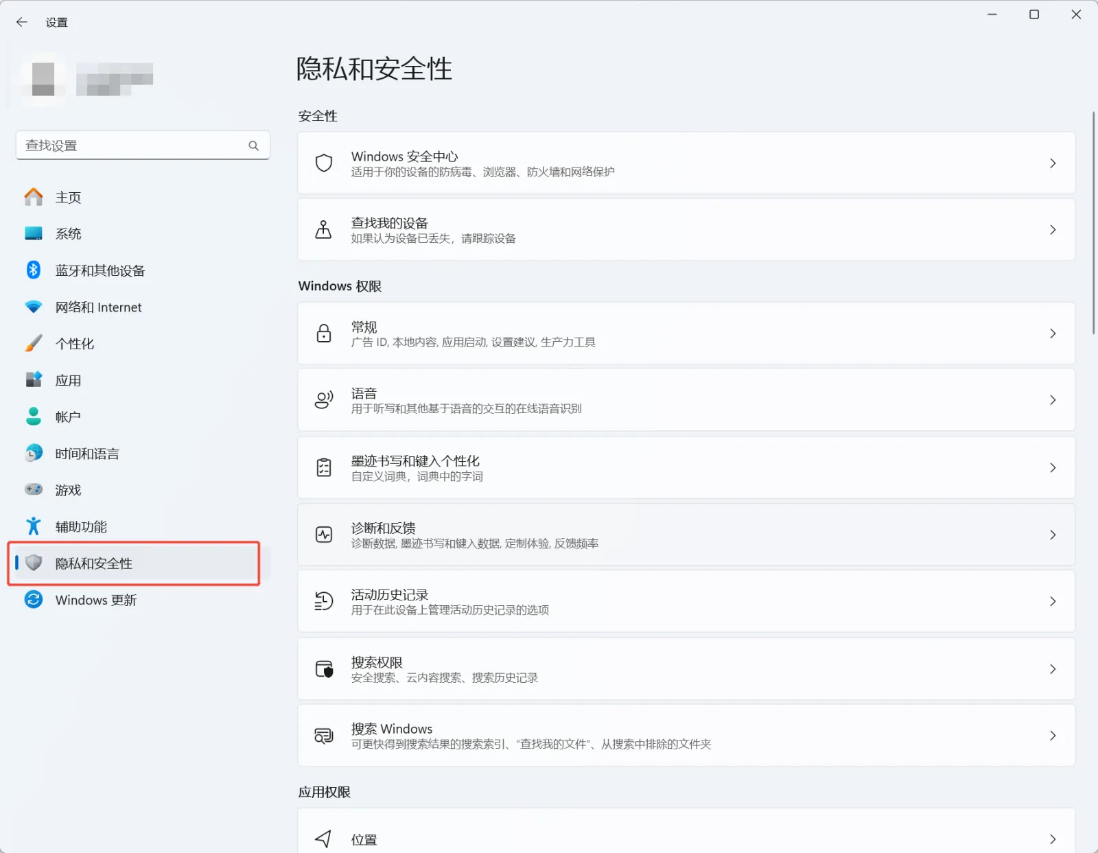
Task: Open 位置 row chevron
Action: pos(1053,839)
